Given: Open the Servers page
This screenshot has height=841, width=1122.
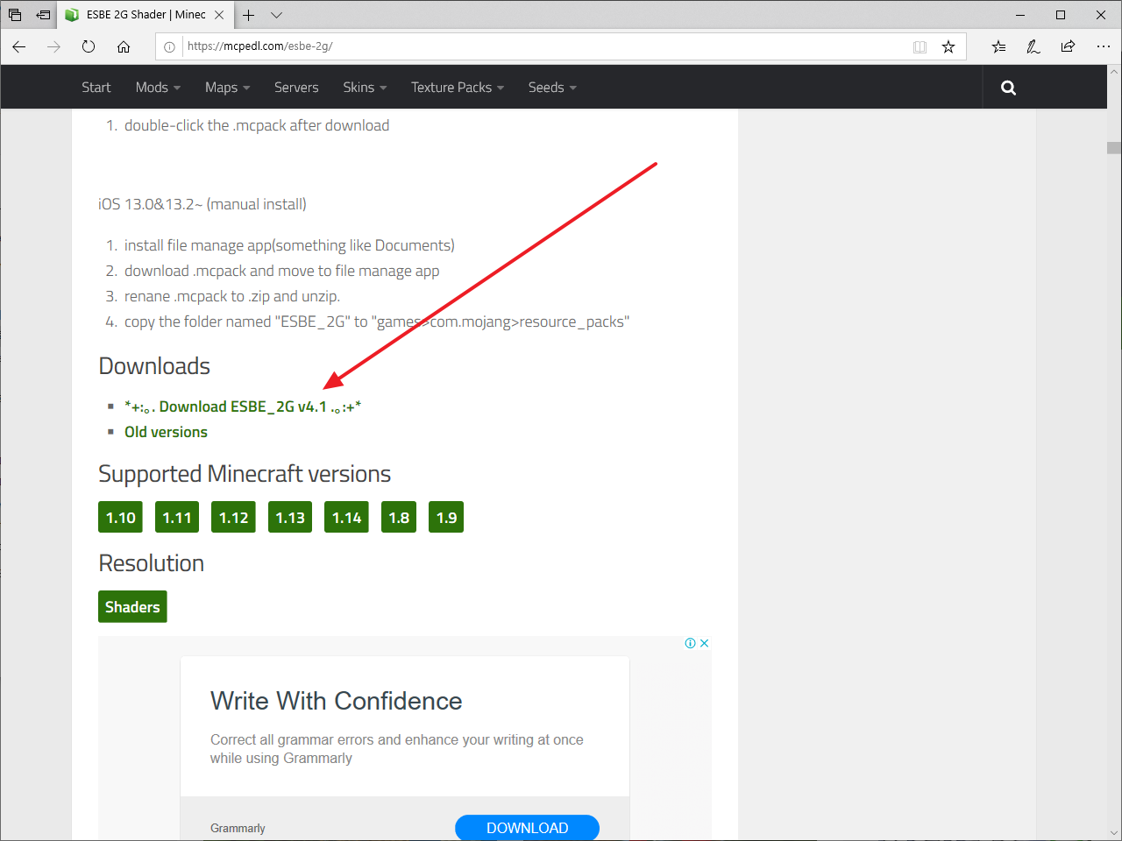Looking at the screenshot, I should 296,88.
